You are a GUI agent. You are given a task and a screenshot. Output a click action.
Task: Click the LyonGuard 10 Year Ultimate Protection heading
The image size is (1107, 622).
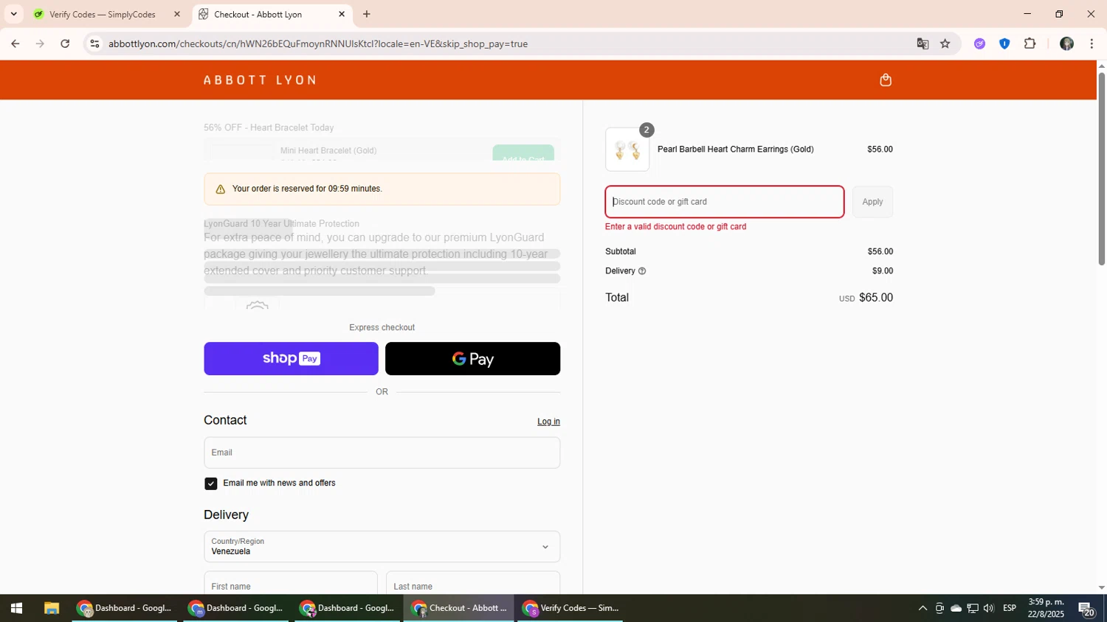281,223
